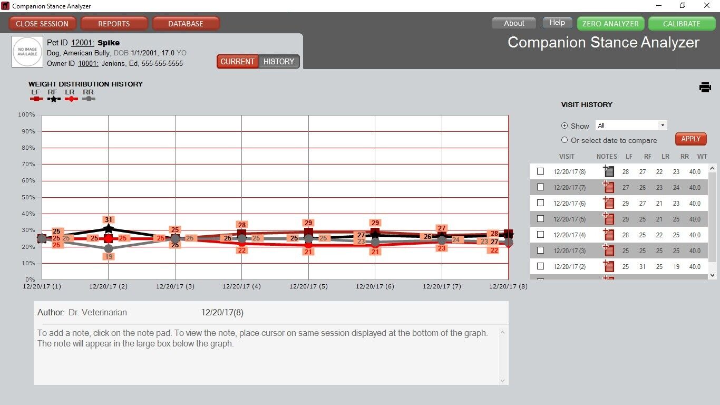Select 'Or select date to compare' option
Screen dimensions: 720x405
565,140
